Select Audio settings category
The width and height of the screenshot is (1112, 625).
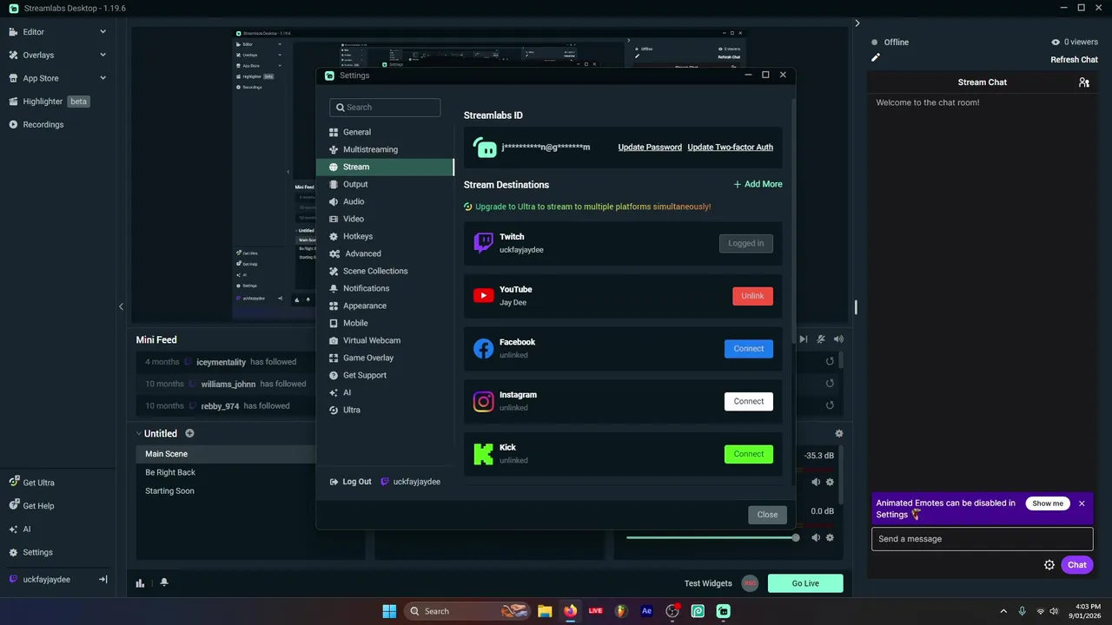[385, 201]
